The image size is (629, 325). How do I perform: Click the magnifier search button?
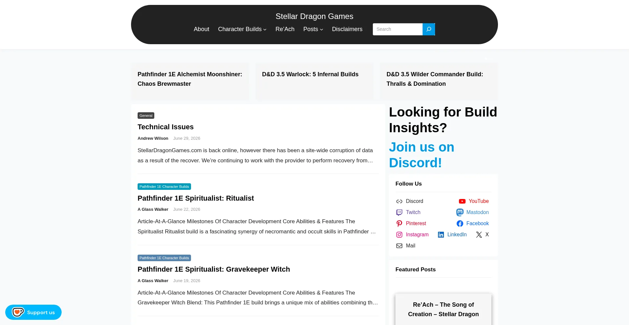429,29
